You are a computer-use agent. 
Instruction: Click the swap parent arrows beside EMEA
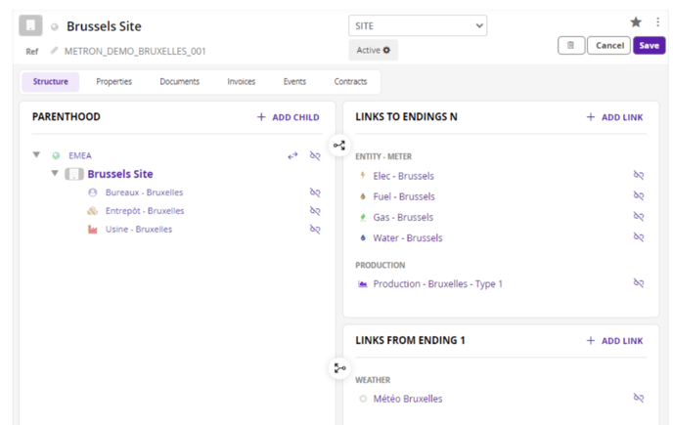point(292,155)
